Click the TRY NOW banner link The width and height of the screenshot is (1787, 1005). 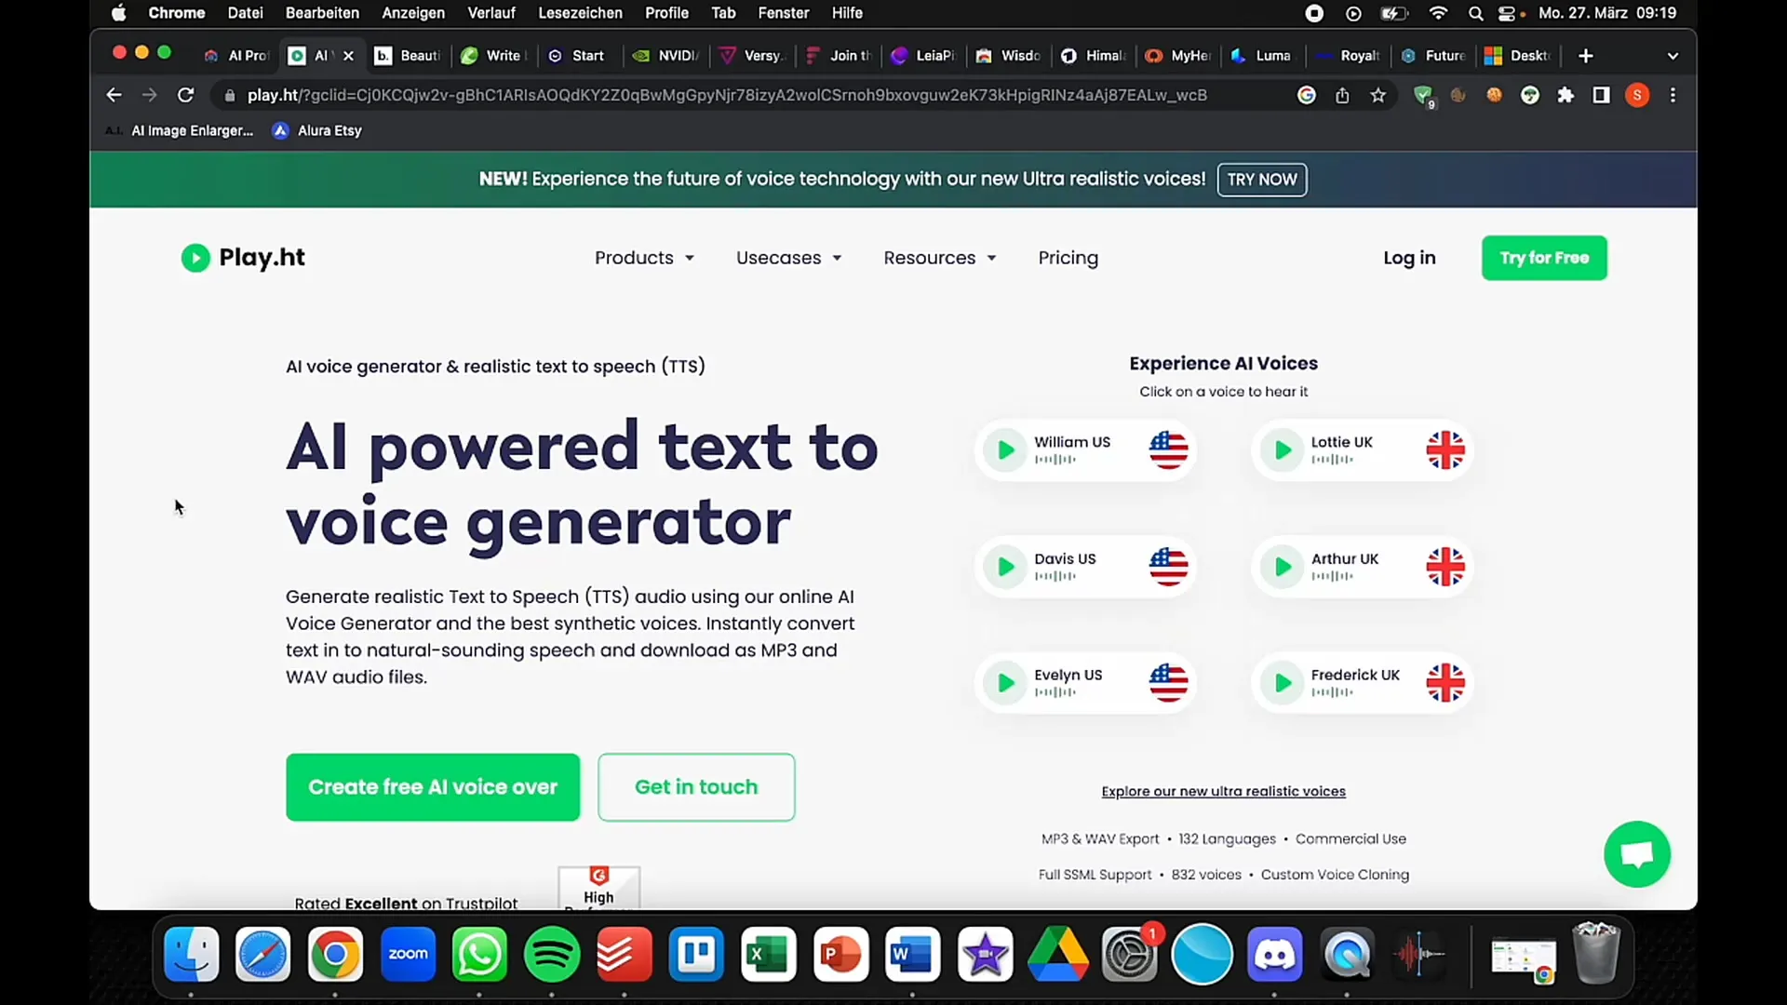1262,180
